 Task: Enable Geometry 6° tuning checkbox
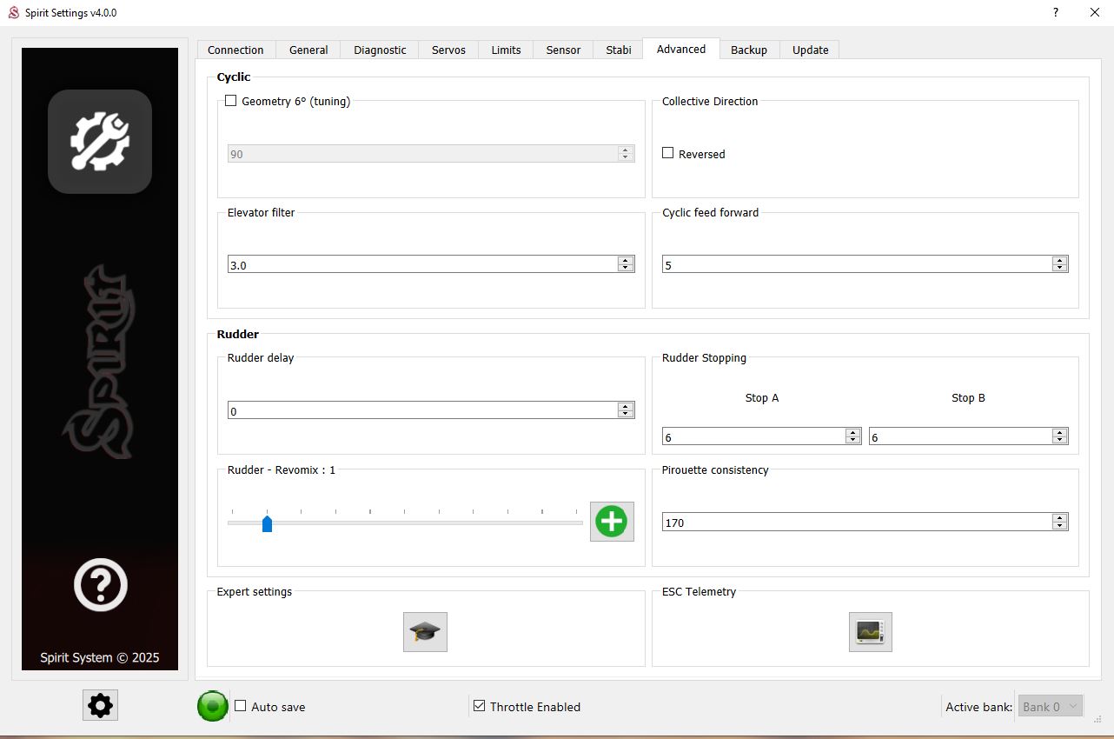231,101
